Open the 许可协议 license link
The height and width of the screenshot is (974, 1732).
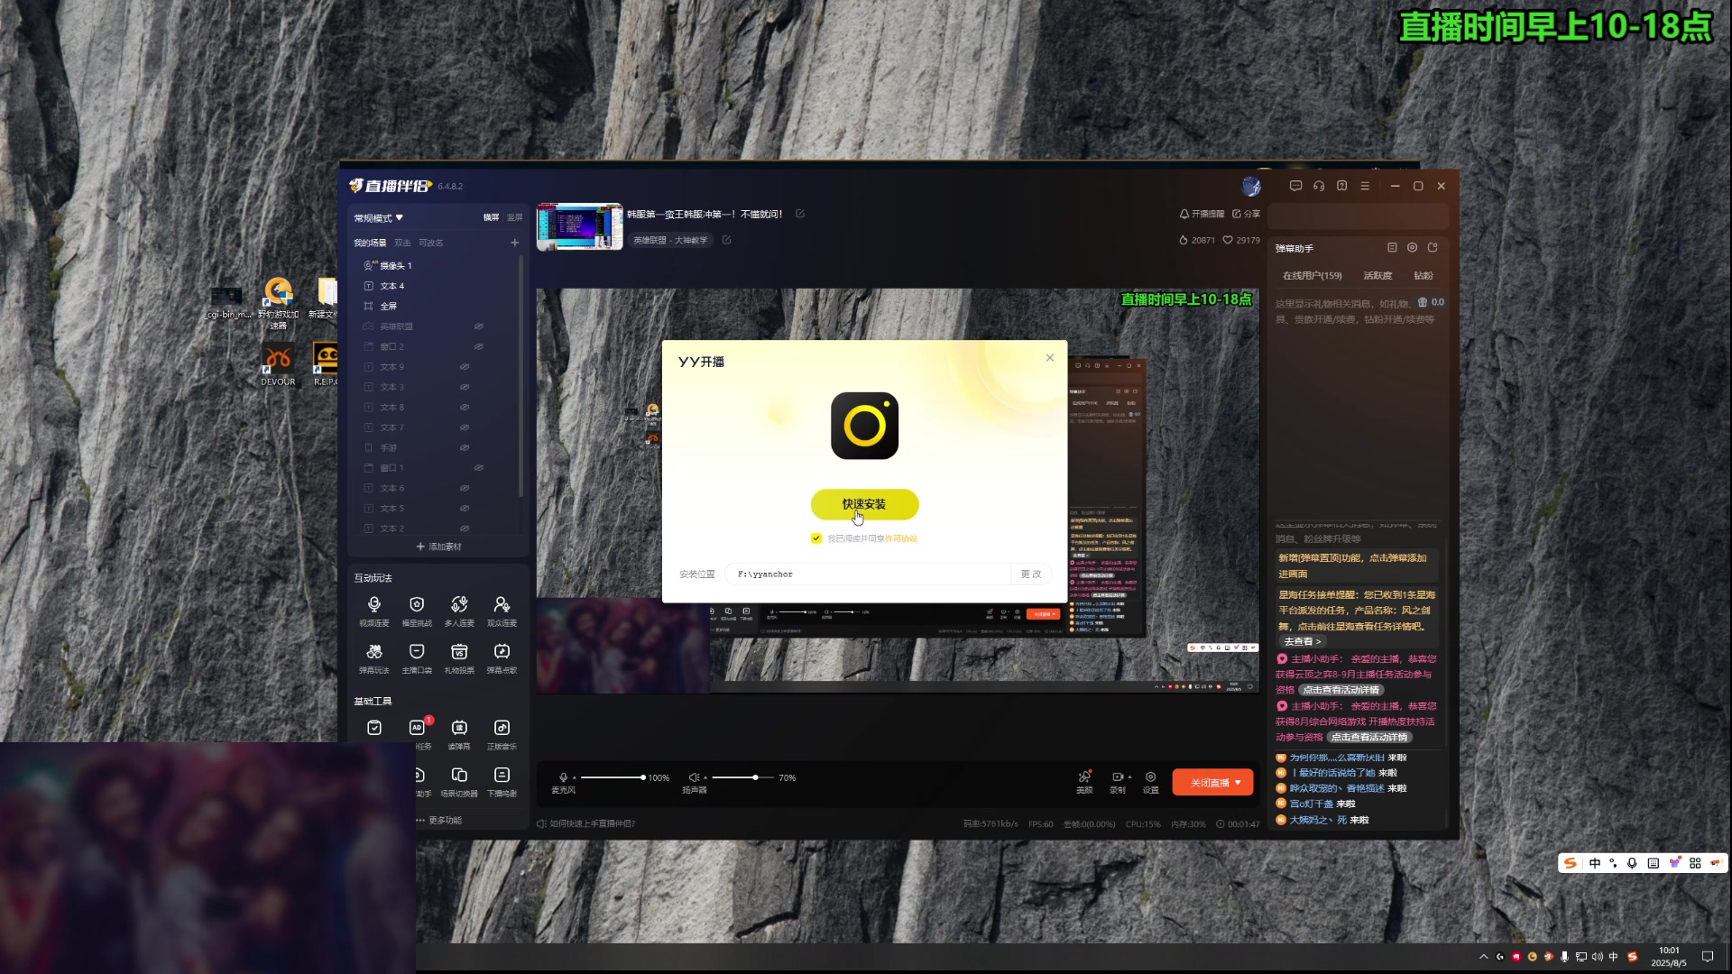[x=900, y=538]
